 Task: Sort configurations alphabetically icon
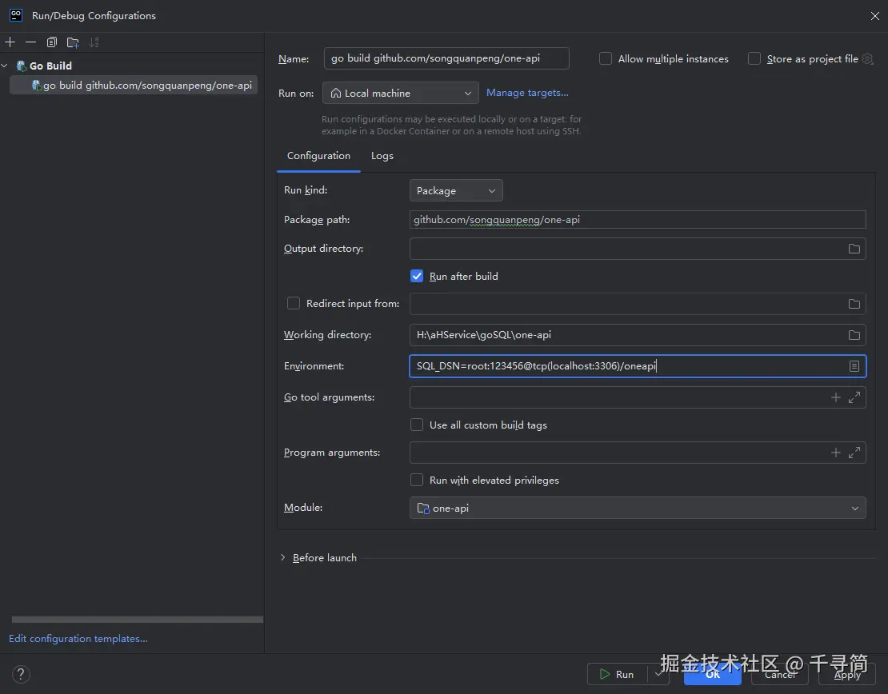[x=94, y=42]
